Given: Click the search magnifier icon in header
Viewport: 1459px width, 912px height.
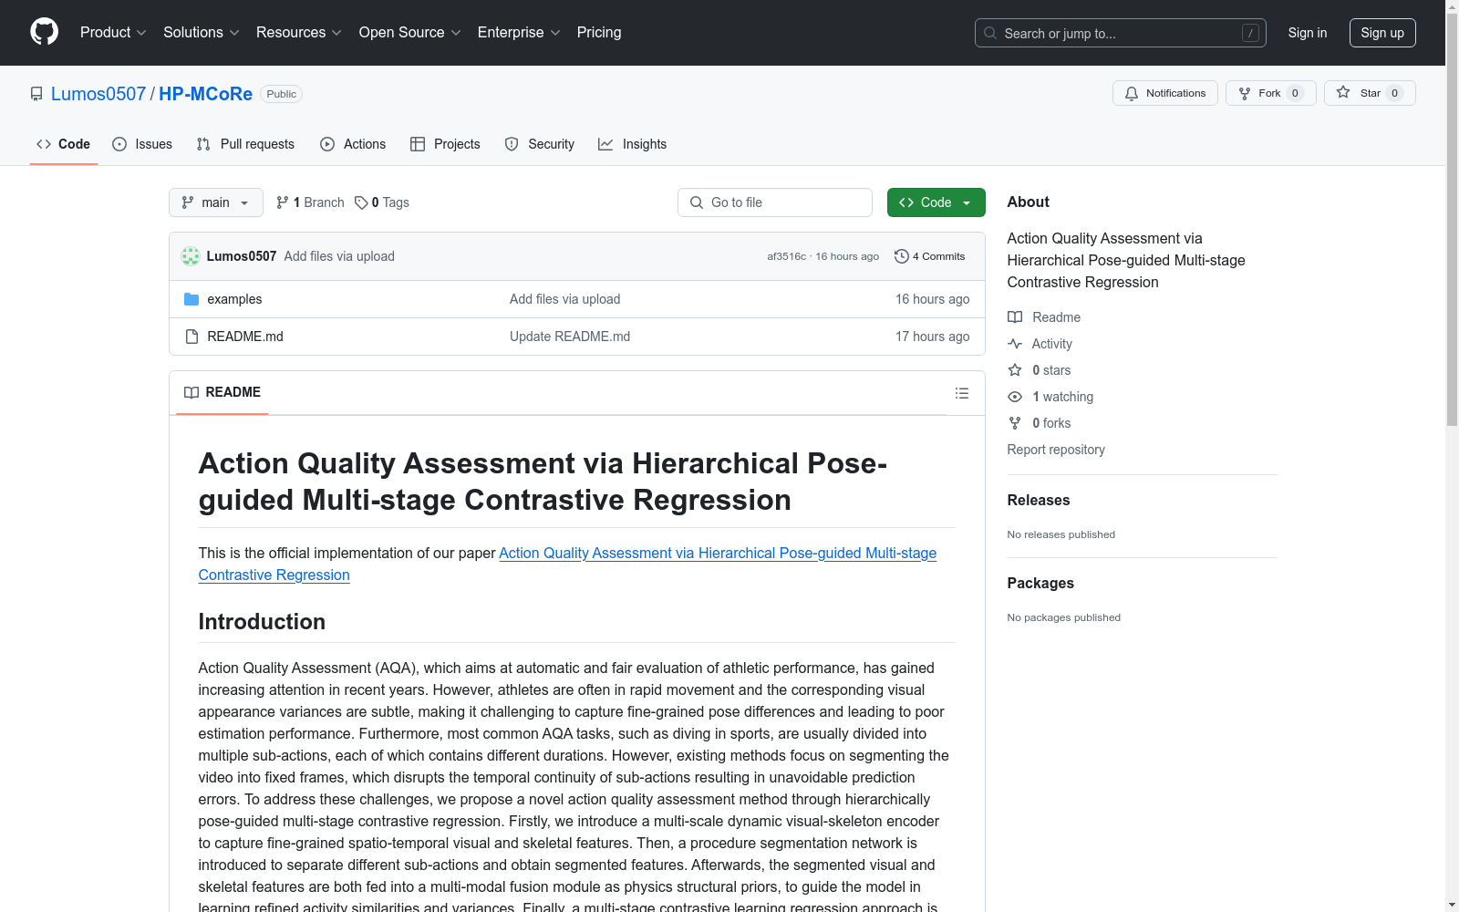Looking at the screenshot, I should (990, 33).
